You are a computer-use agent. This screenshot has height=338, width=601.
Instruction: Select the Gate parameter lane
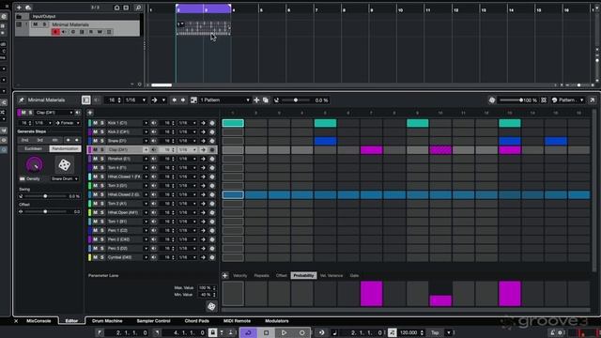(354, 275)
